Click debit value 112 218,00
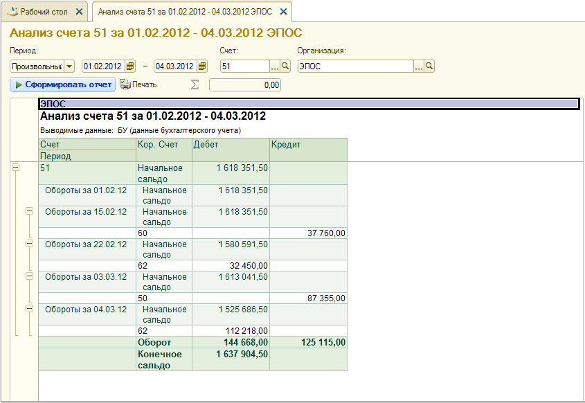 246,330
